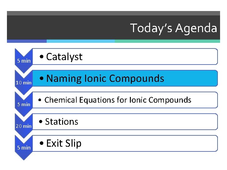Click the light blue accent bar segment
The height and width of the screenshot is (170, 227).
pyautogui.click(x=80, y=41)
